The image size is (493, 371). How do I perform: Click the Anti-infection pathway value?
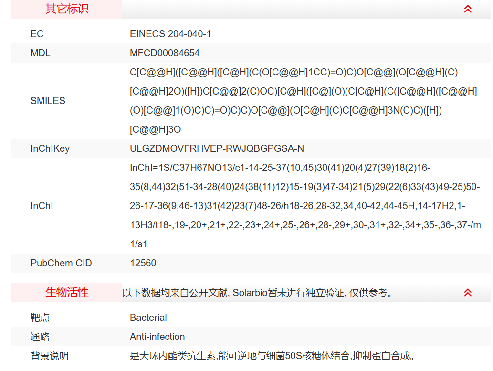click(157, 337)
